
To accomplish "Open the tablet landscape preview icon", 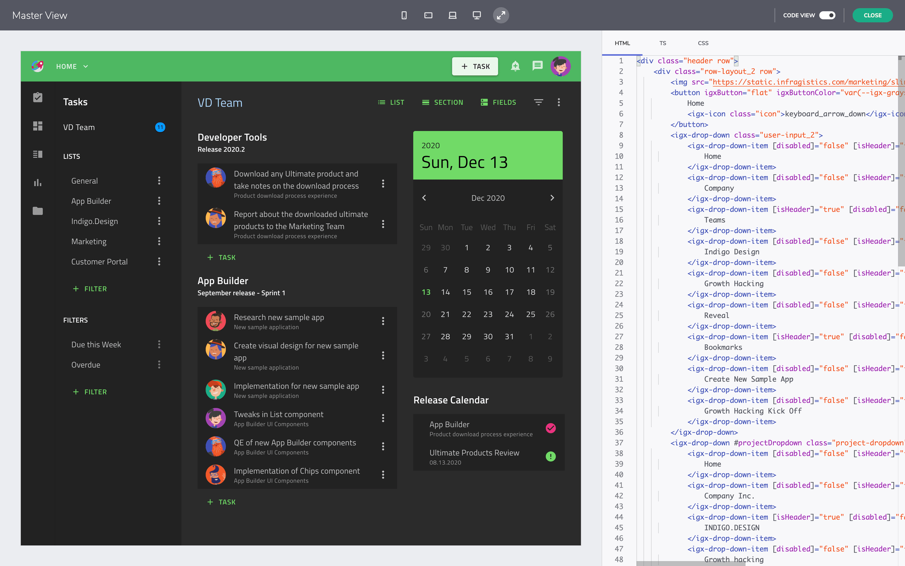I will 428,15.
